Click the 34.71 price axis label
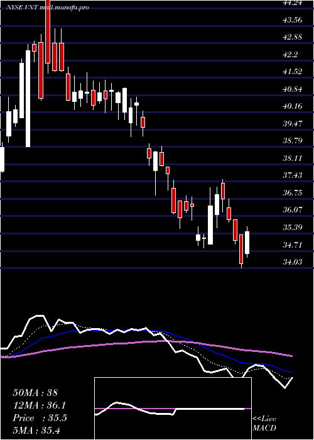314x440 pixels. (293, 245)
